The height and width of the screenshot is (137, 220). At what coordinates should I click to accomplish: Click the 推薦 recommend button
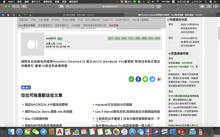144,38
